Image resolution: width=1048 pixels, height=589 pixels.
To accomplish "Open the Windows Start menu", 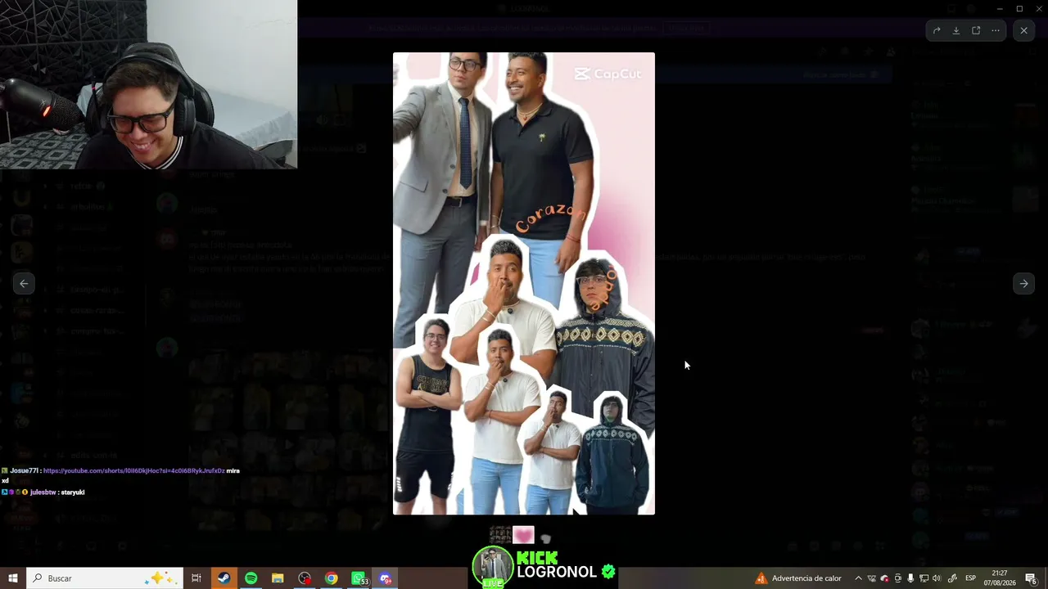I will 13,578.
